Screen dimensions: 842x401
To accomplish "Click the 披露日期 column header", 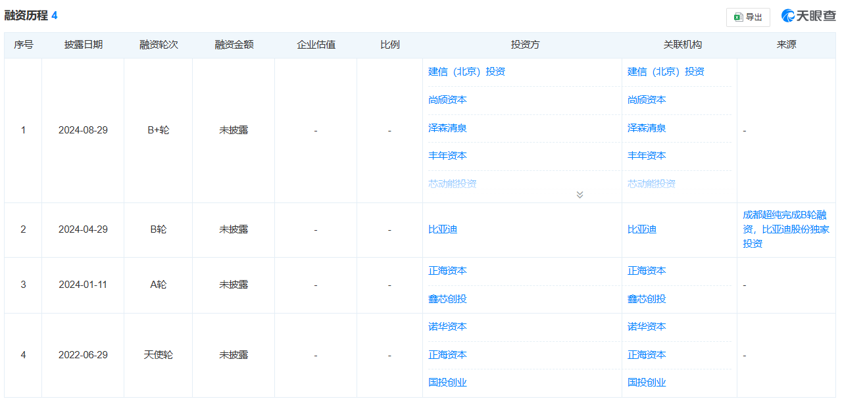I will click(x=84, y=45).
